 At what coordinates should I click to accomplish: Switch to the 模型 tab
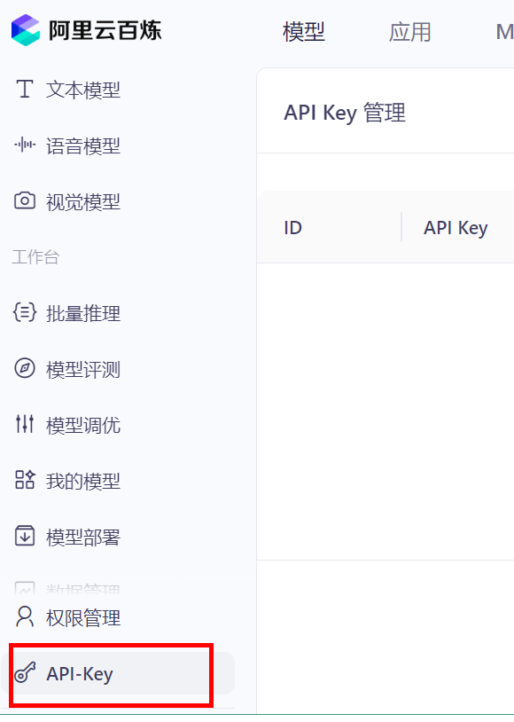coord(303,31)
